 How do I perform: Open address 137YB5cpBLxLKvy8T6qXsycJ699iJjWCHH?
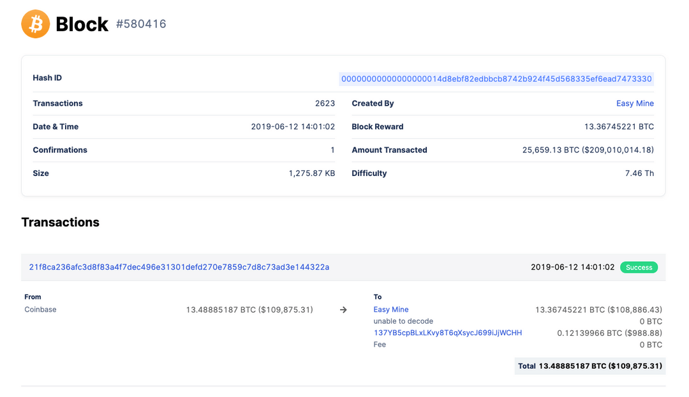click(x=447, y=333)
